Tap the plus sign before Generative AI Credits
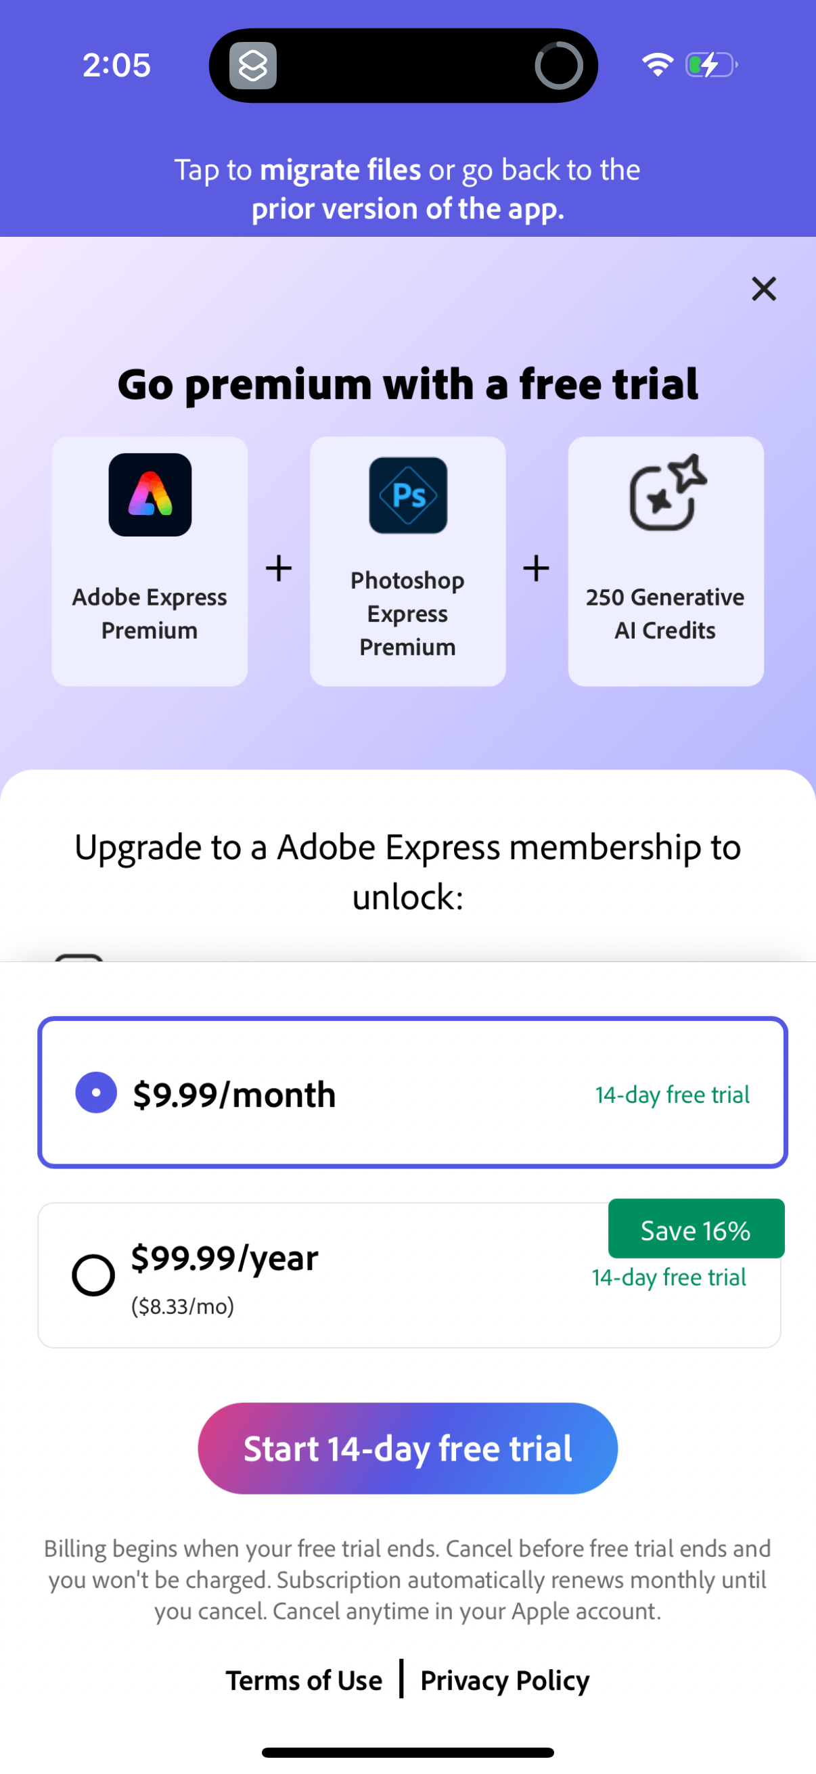816x1774 pixels. point(536,567)
